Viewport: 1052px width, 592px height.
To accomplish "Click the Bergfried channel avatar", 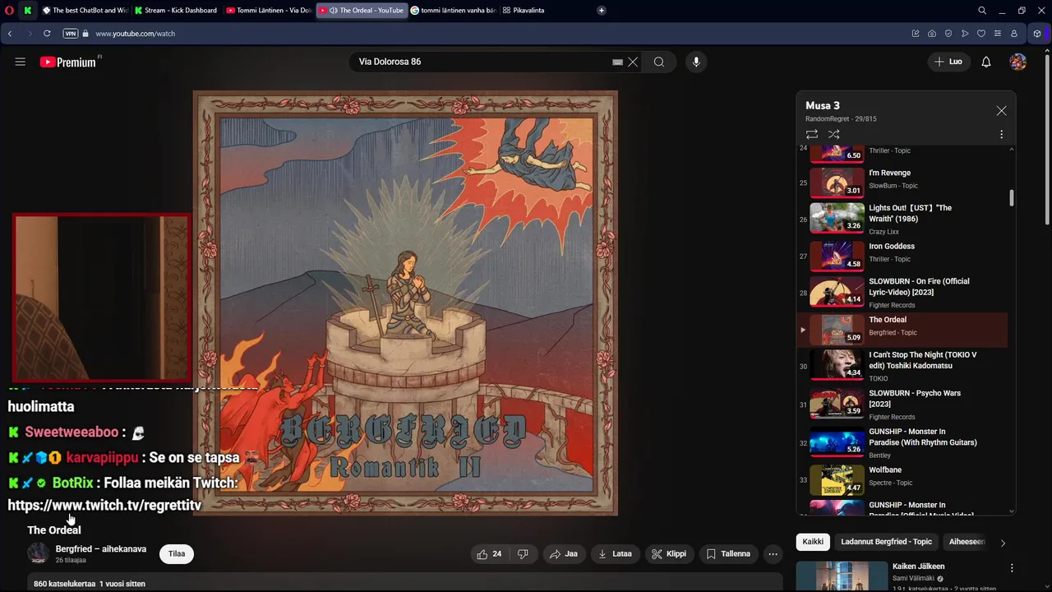I will pos(38,553).
